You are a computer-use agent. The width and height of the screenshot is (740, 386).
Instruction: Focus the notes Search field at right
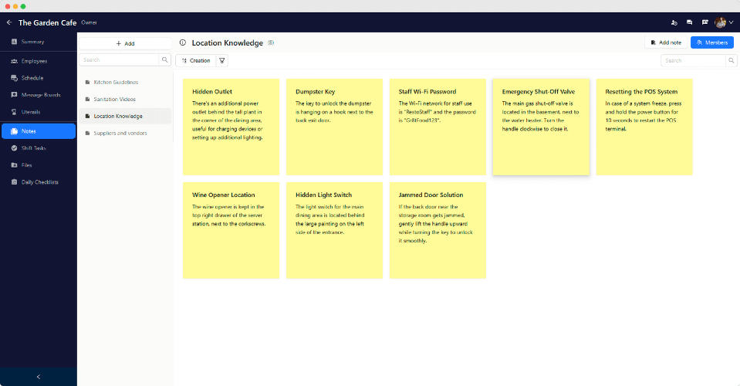[693, 60]
